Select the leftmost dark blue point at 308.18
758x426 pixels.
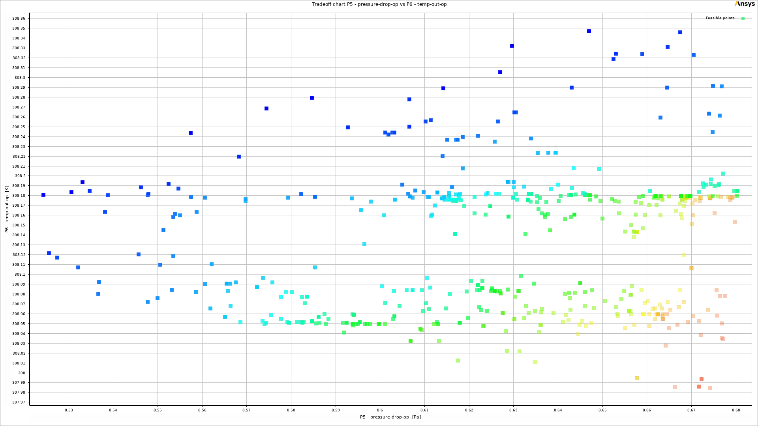[x=43, y=195]
